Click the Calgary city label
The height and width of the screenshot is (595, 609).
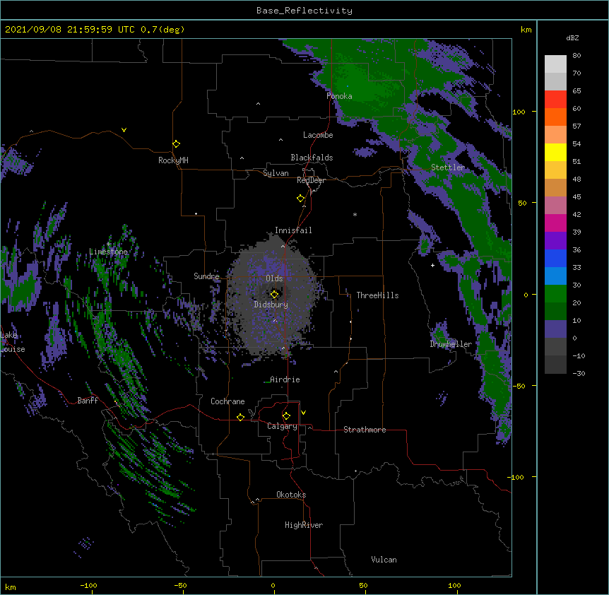pos(282,426)
